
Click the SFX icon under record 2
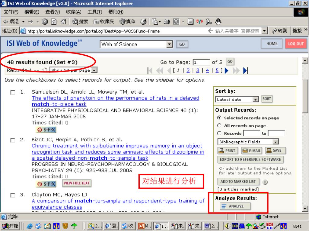tap(46, 184)
